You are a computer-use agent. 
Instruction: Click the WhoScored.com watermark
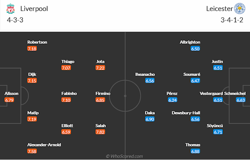point(125,156)
